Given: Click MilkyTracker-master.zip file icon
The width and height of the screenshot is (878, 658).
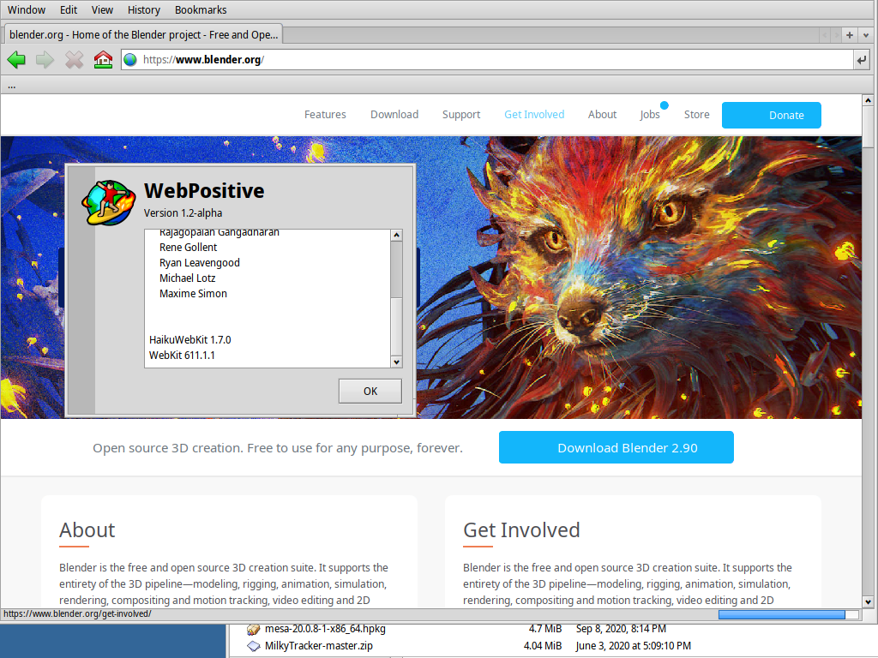Looking at the screenshot, I should [x=254, y=646].
